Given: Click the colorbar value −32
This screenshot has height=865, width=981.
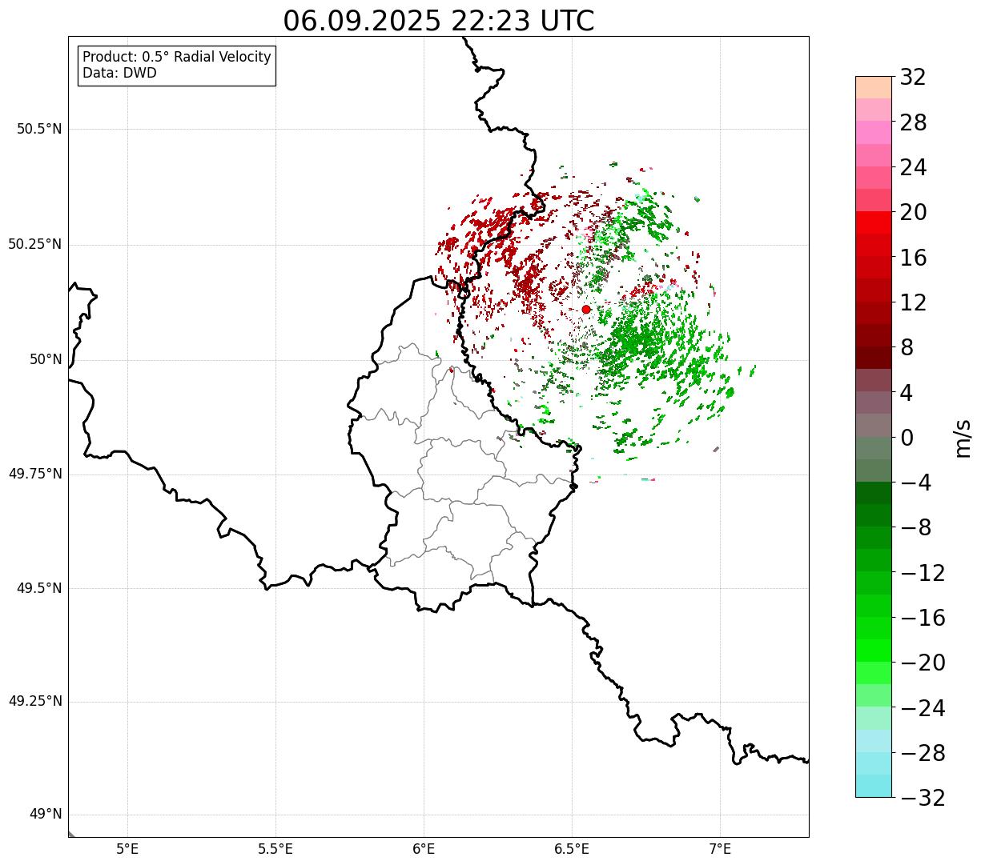Looking at the screenshot, I should pos(923,798).
